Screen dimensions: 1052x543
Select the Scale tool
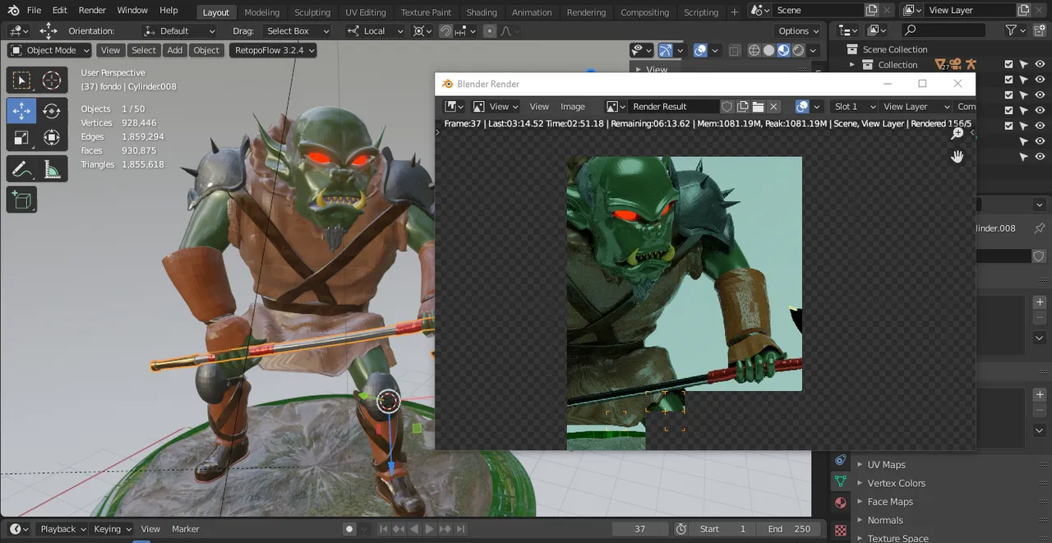coord(21,138)
